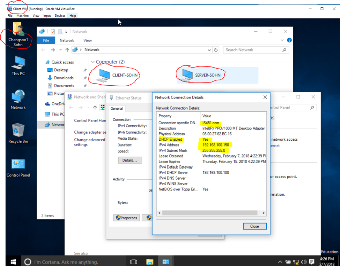Open the VirtualBox Devices menu
340x266 pixels.
coord(60,16)
